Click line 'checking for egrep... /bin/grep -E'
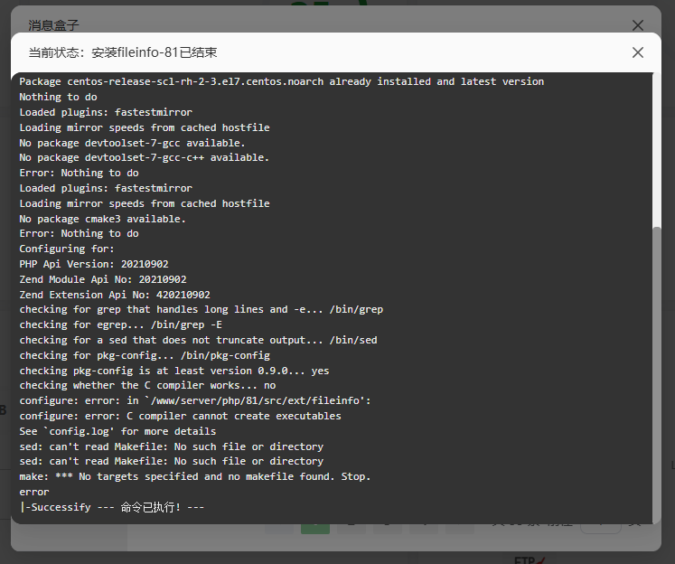675x564 pixels. [120, 324]
